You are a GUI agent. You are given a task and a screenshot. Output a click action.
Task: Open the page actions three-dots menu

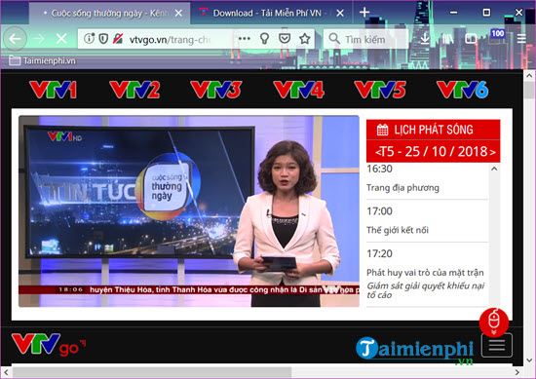tap(244, 38)
